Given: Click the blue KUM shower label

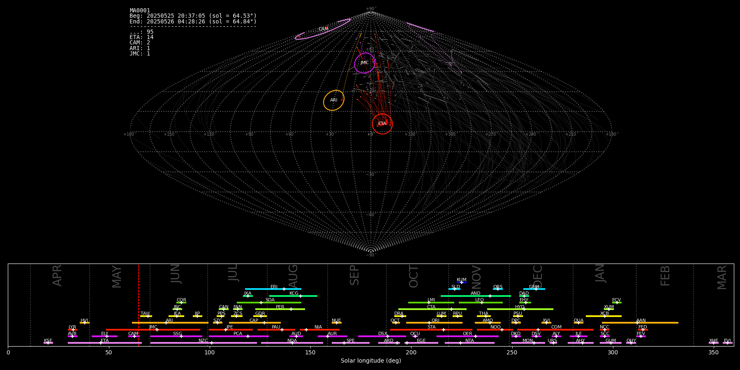Looking at the screenshot, I should point(462,280).
